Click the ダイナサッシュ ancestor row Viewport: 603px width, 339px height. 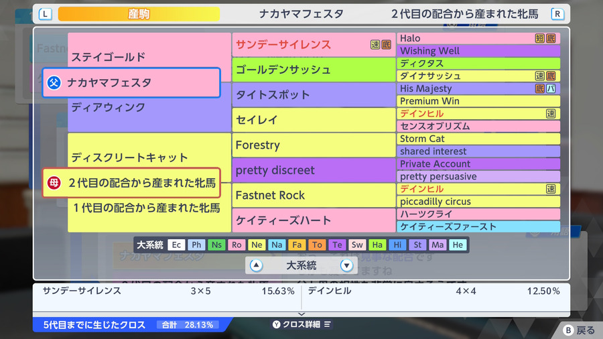point(478,76)
